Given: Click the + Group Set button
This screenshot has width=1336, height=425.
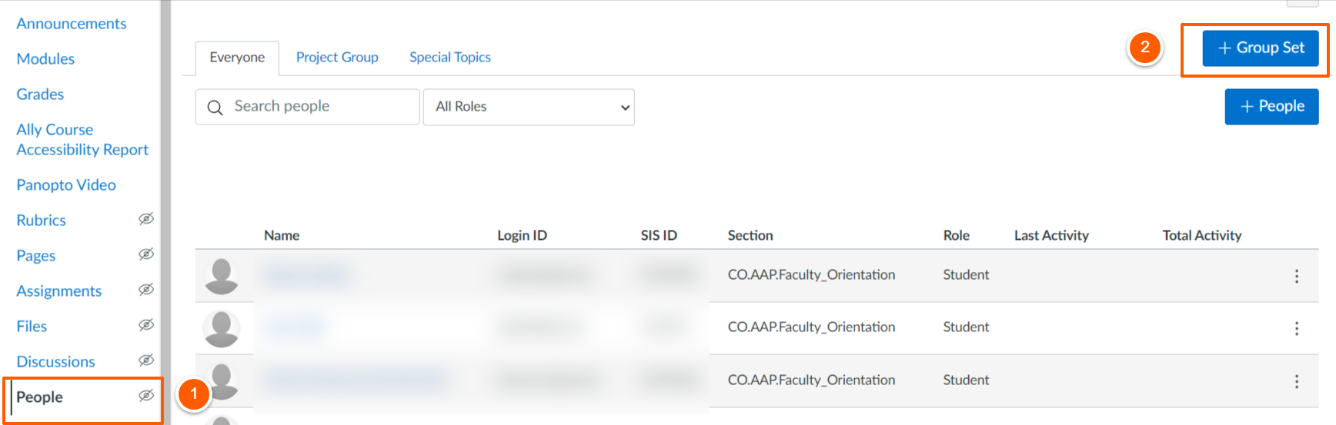Looking at the screenshot, I should (1261, 48).
